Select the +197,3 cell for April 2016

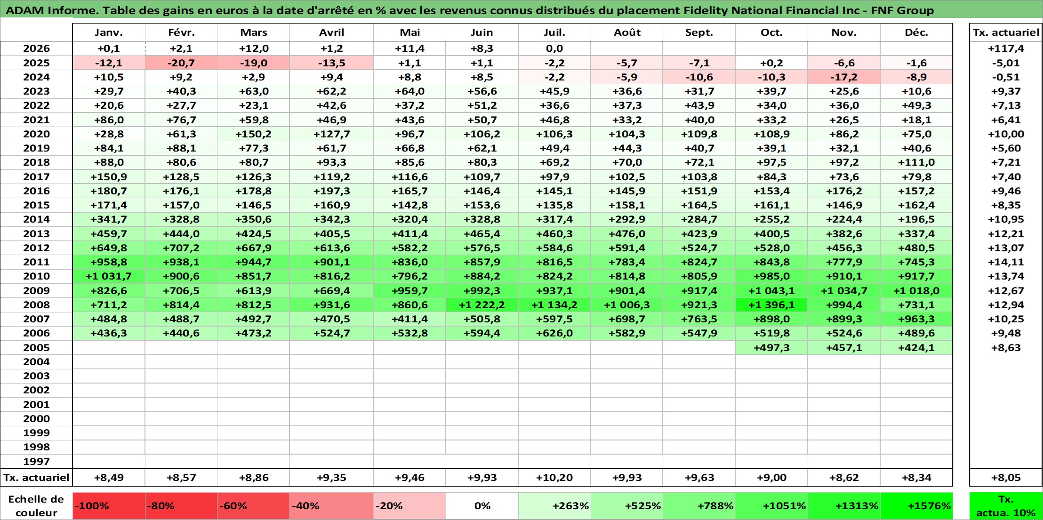click(x=331, y=191)
